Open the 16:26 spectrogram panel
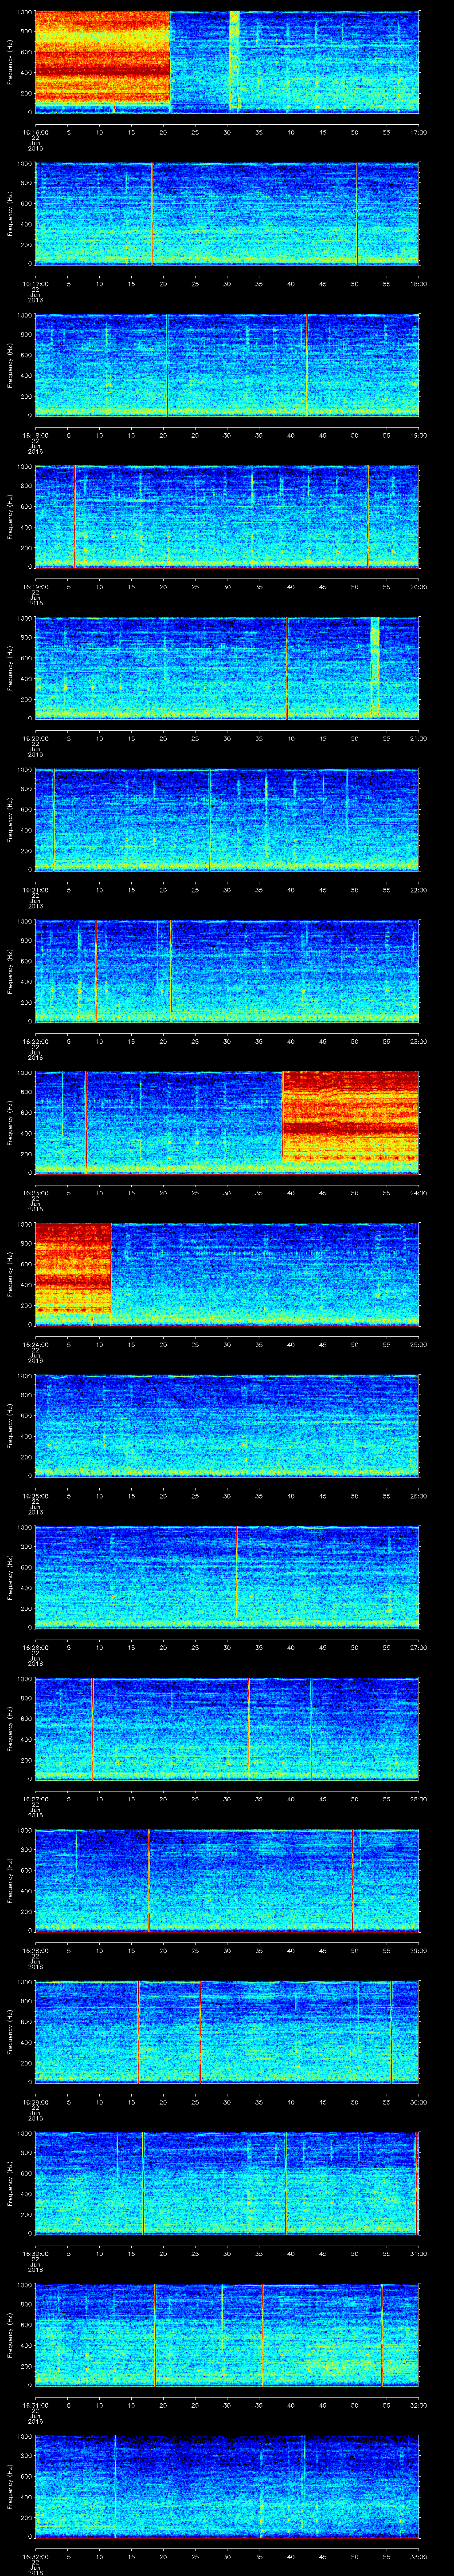 pyautogui.click(x=227, y=1577)
